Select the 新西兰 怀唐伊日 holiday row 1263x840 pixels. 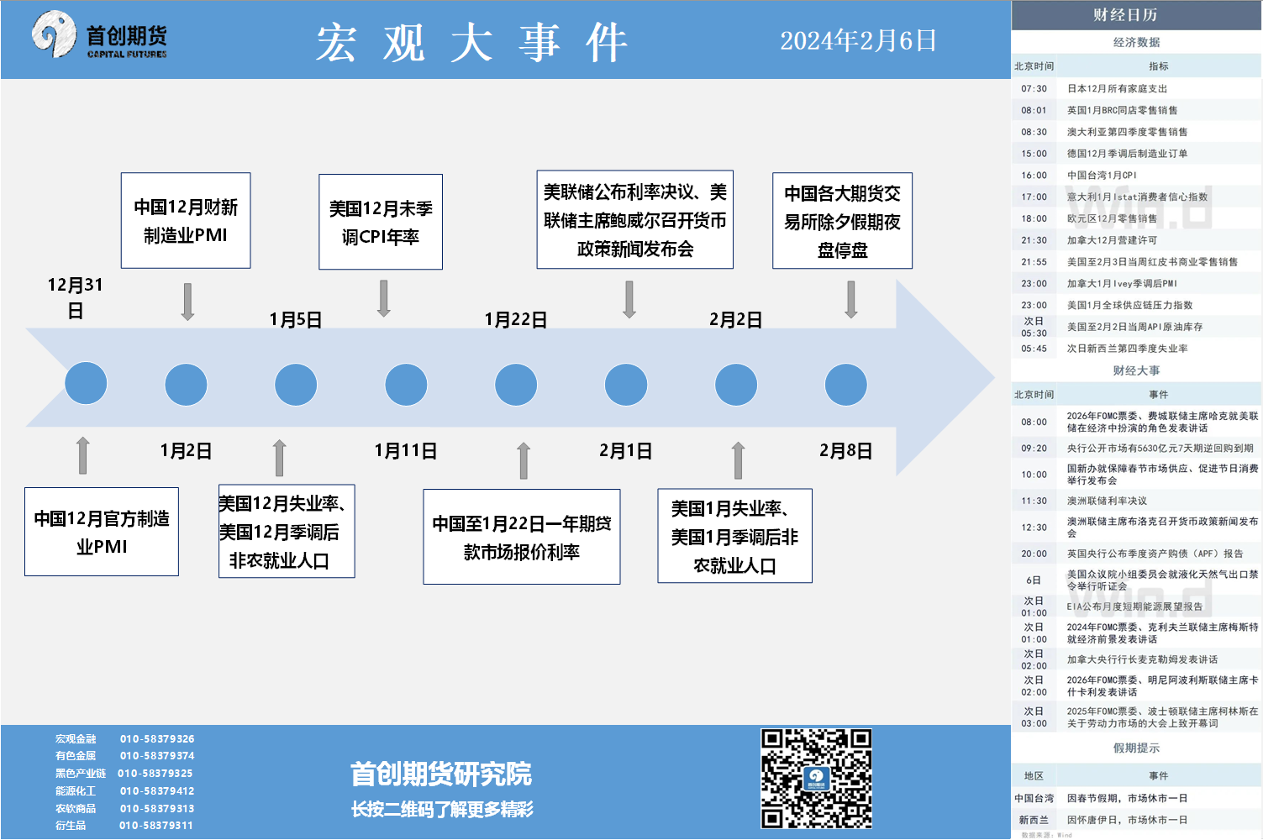click(x=1136, y=820)
